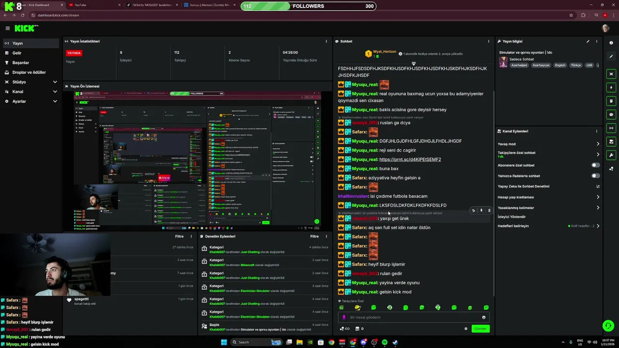Click the channel points infinity icon

(345, 329)
